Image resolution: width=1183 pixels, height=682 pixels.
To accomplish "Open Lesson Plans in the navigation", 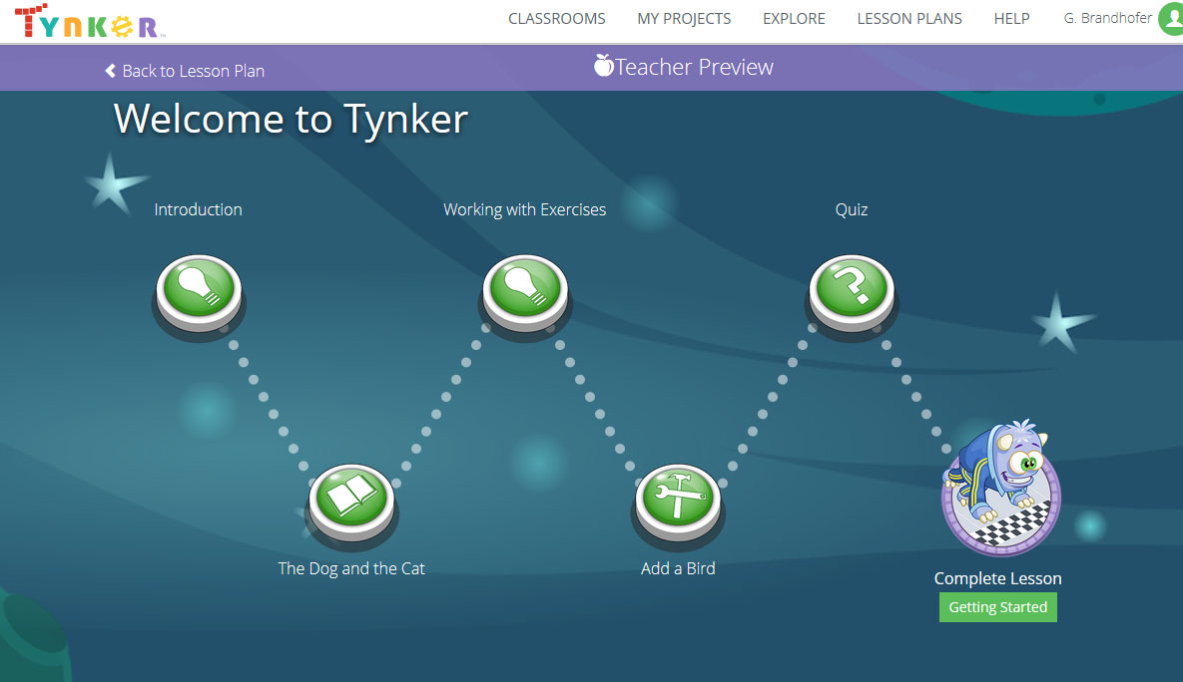I will point(909,19).
